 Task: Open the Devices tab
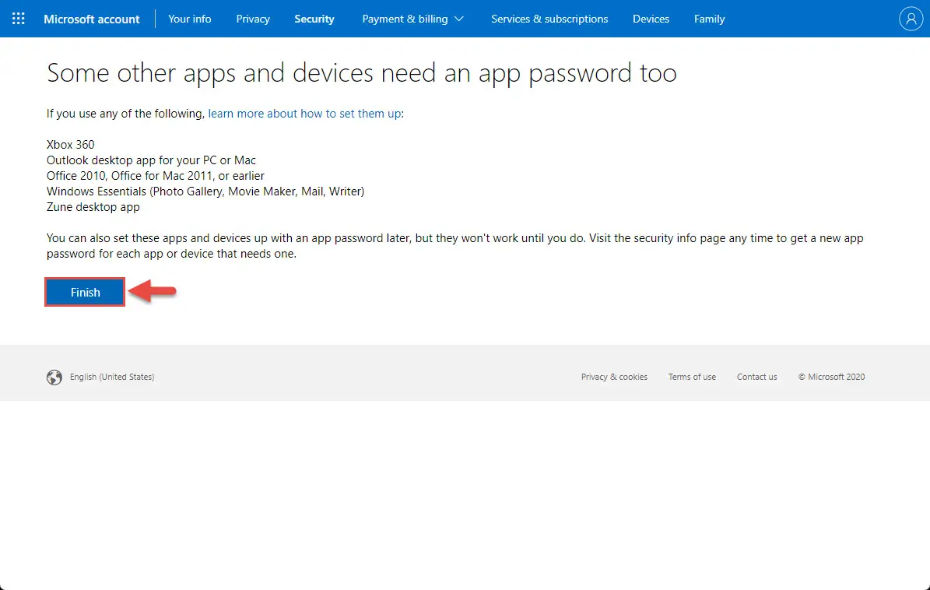point(651,19)
